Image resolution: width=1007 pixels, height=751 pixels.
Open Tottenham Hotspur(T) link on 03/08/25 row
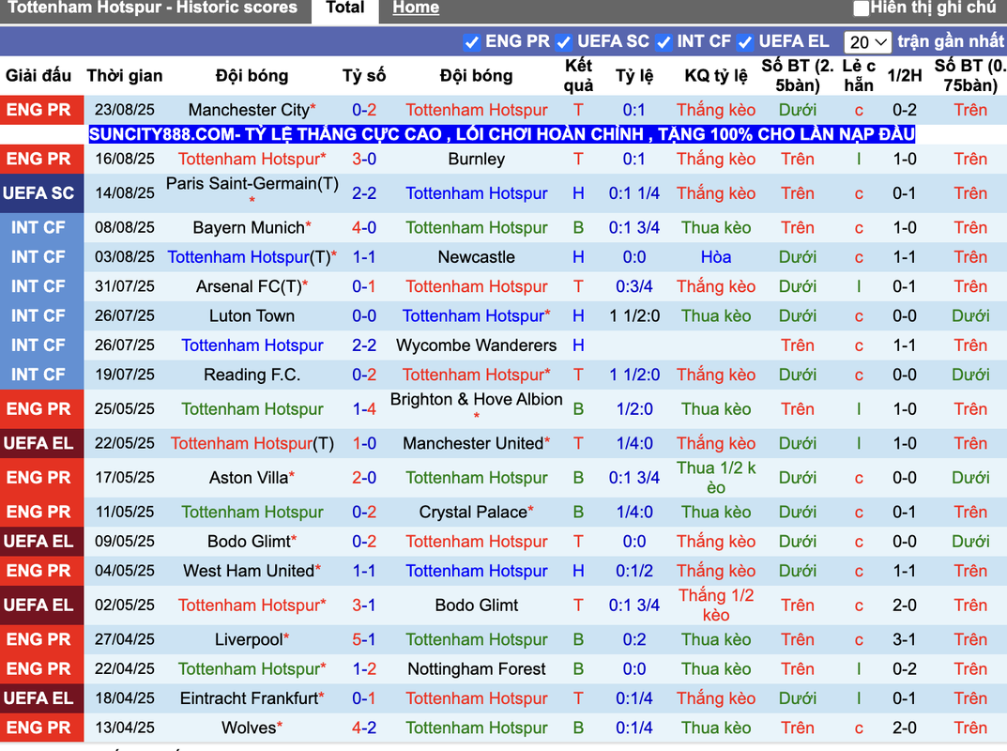(x=252, y=257)
